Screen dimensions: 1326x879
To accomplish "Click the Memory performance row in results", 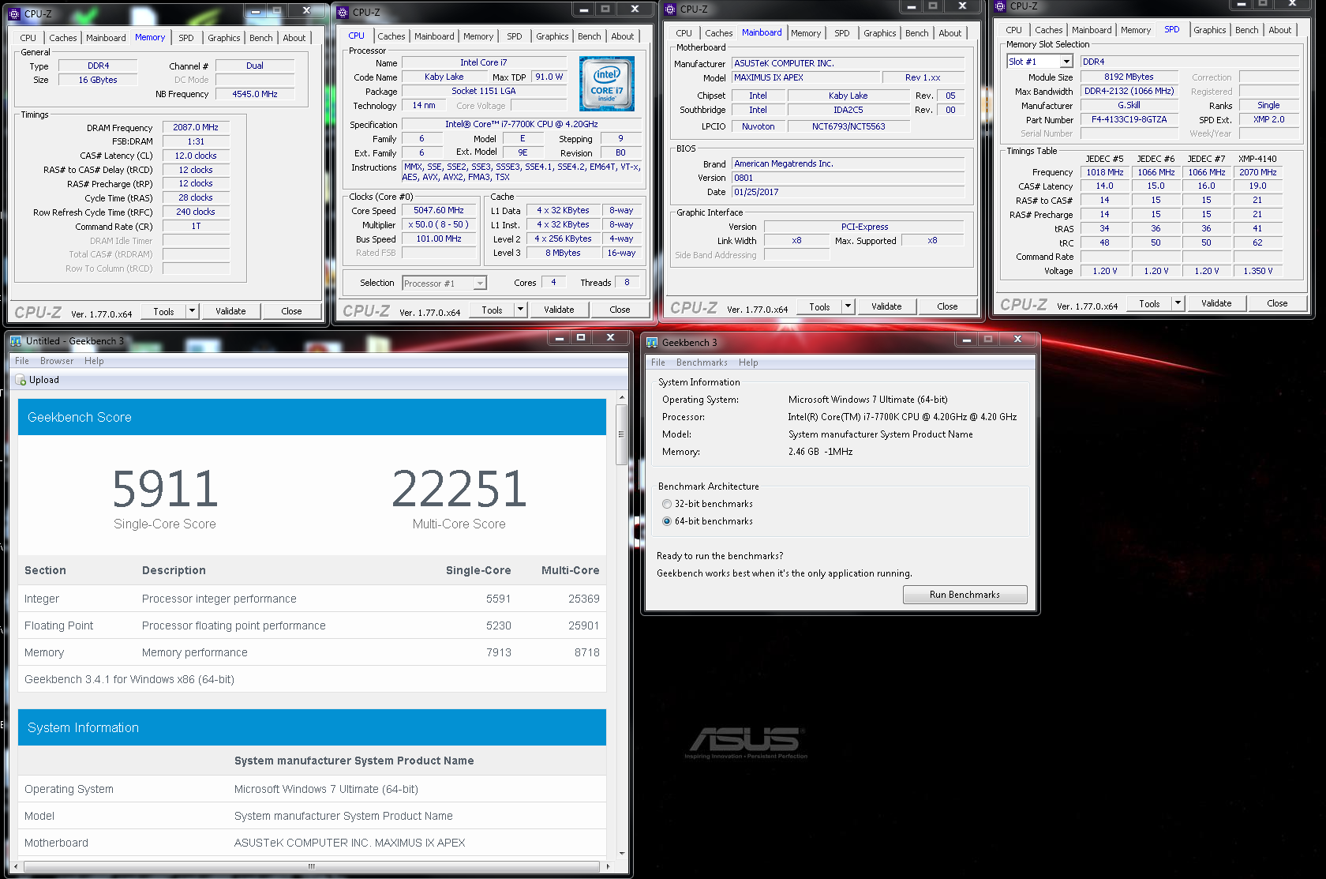I will 312,652.
